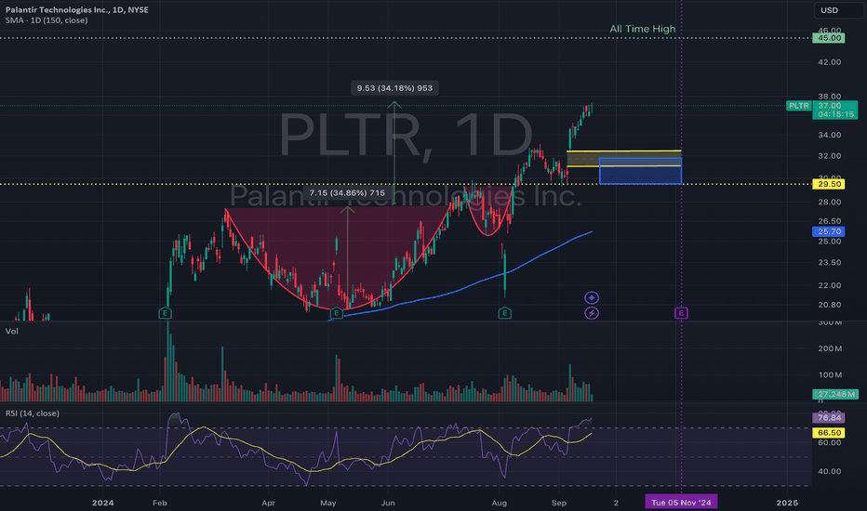Open the blue star event marker icon
This screenshot has height=511, width=867.
coord(592,297)
